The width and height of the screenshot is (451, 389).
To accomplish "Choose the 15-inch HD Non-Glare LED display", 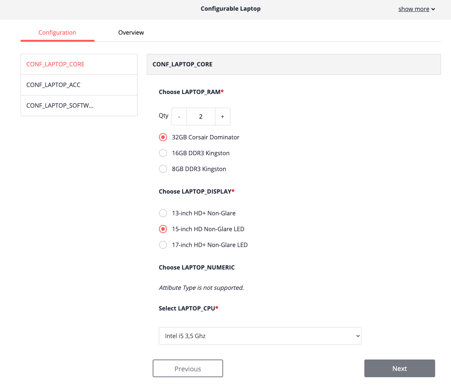I will tap(163, 229).
